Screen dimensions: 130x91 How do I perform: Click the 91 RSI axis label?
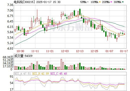point(11,77)
